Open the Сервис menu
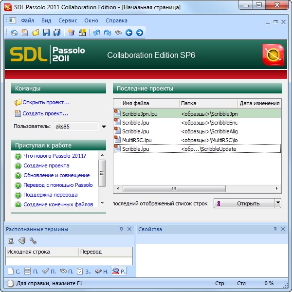This screenshot has height=292, width=292. click(68, 20)
